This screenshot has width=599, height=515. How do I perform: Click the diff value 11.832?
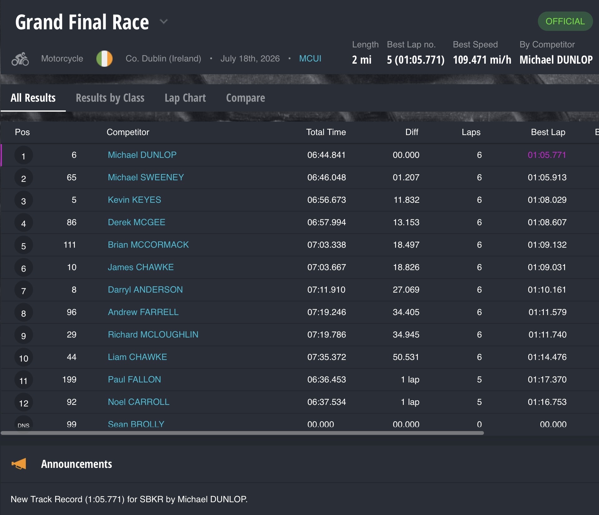406,200
